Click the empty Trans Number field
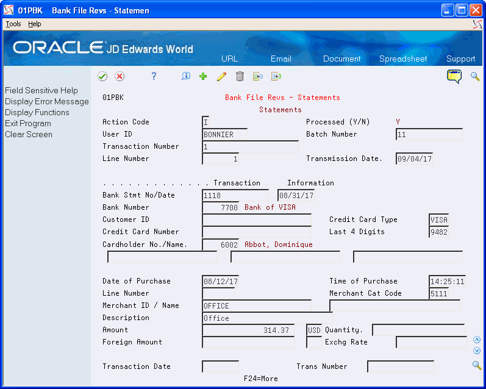The image size is (486, 389). click(x=401, y=366)
